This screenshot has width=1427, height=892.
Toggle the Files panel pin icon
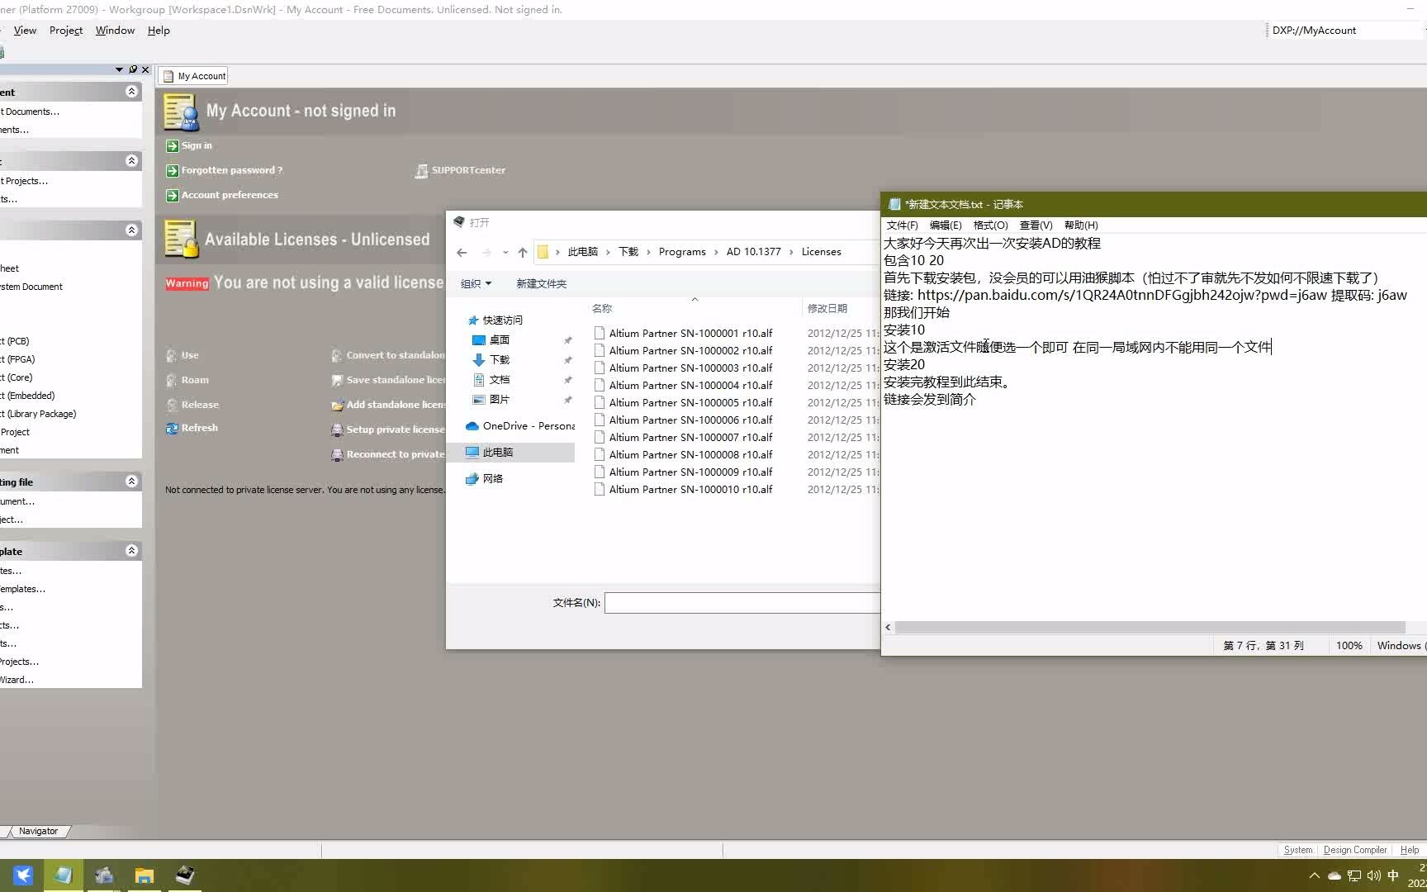132,69
